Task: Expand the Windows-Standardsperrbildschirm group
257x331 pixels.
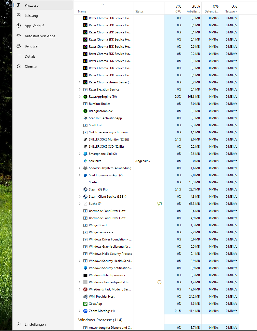Action: [80, 282]
